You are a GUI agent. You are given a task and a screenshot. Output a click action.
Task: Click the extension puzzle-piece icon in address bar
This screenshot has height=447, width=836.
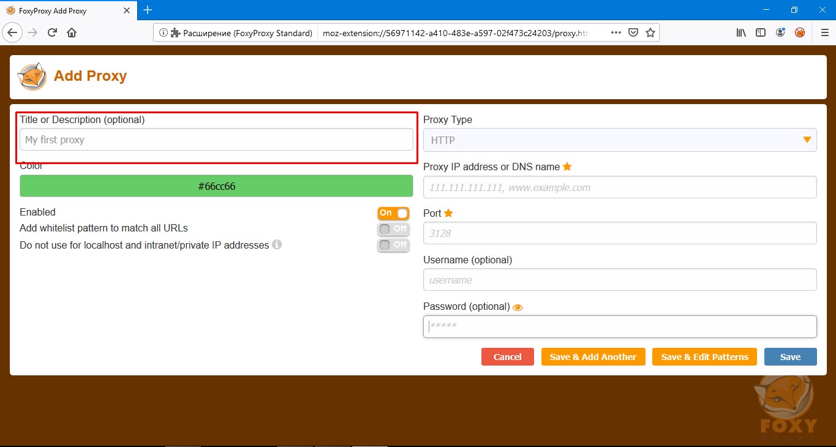[x=176, y=33]
